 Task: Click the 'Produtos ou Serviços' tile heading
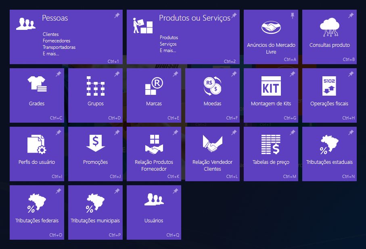coord(195,18)
